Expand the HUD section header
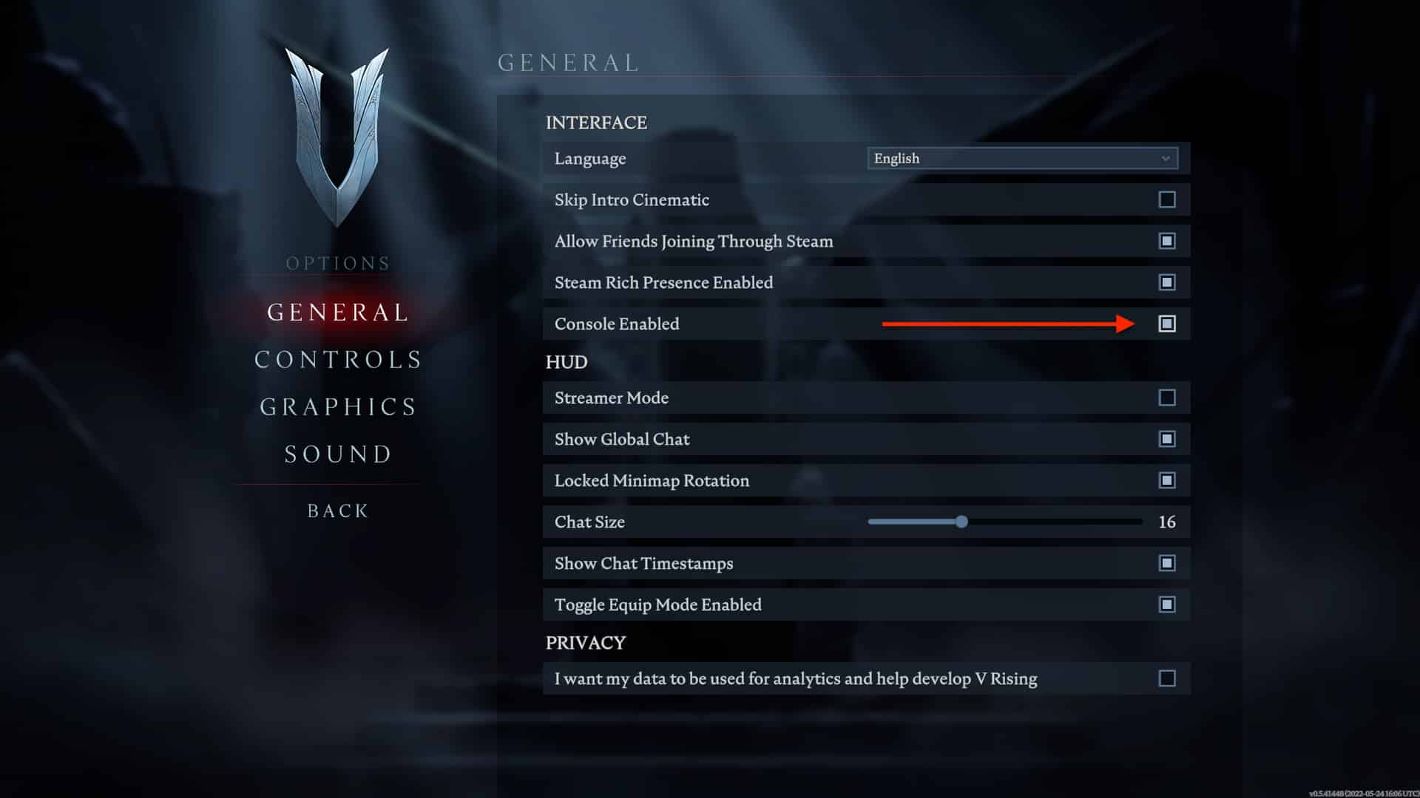 [x=565, y=361]
